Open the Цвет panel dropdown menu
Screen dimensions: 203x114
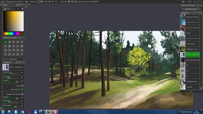23,5
